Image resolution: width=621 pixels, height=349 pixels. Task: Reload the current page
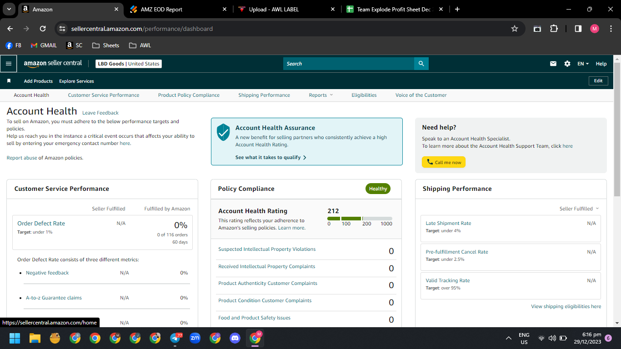pyautogui.click(x=43, y=29)
